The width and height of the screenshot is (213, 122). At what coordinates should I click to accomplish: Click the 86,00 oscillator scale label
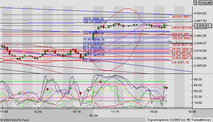click(198, 80)
